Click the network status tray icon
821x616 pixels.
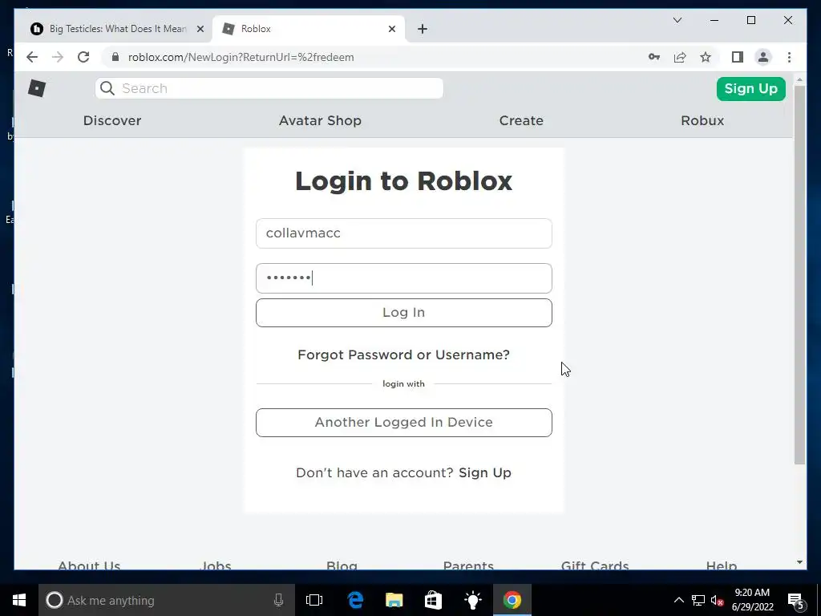[698, 600]
